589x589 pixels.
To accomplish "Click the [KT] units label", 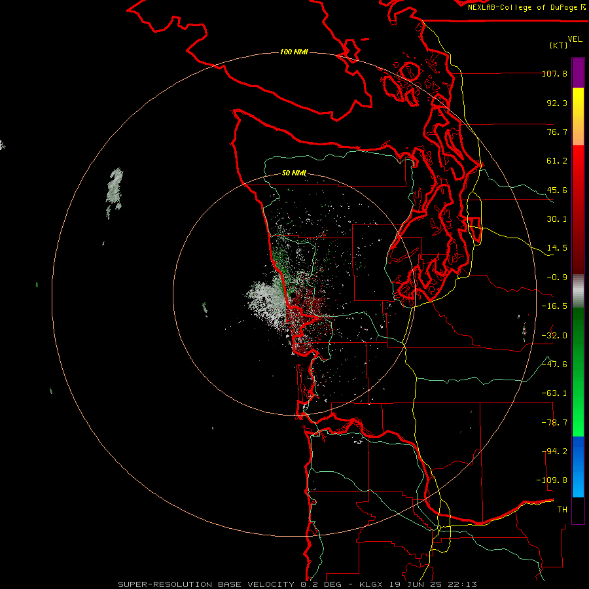I will [x=559, y=45].
